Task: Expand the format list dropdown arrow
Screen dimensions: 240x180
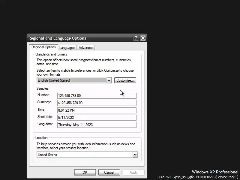Action: (109, 80)
